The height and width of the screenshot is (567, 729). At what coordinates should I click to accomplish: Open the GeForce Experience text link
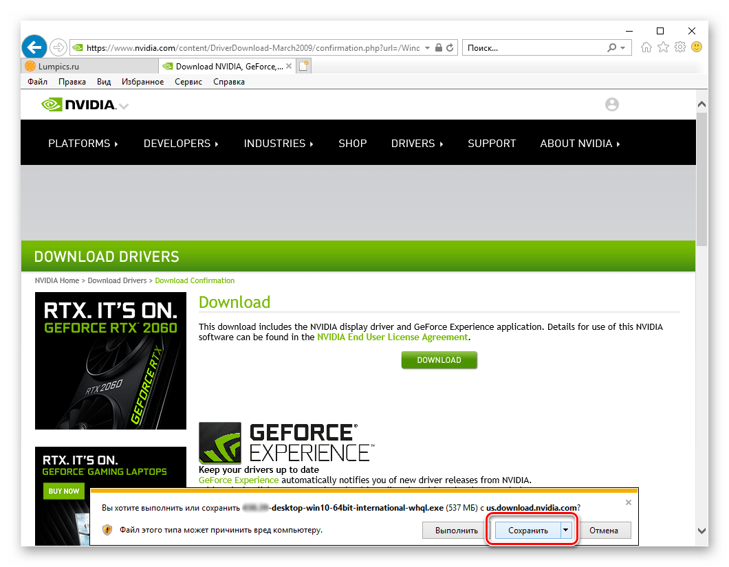coord(239,480)
